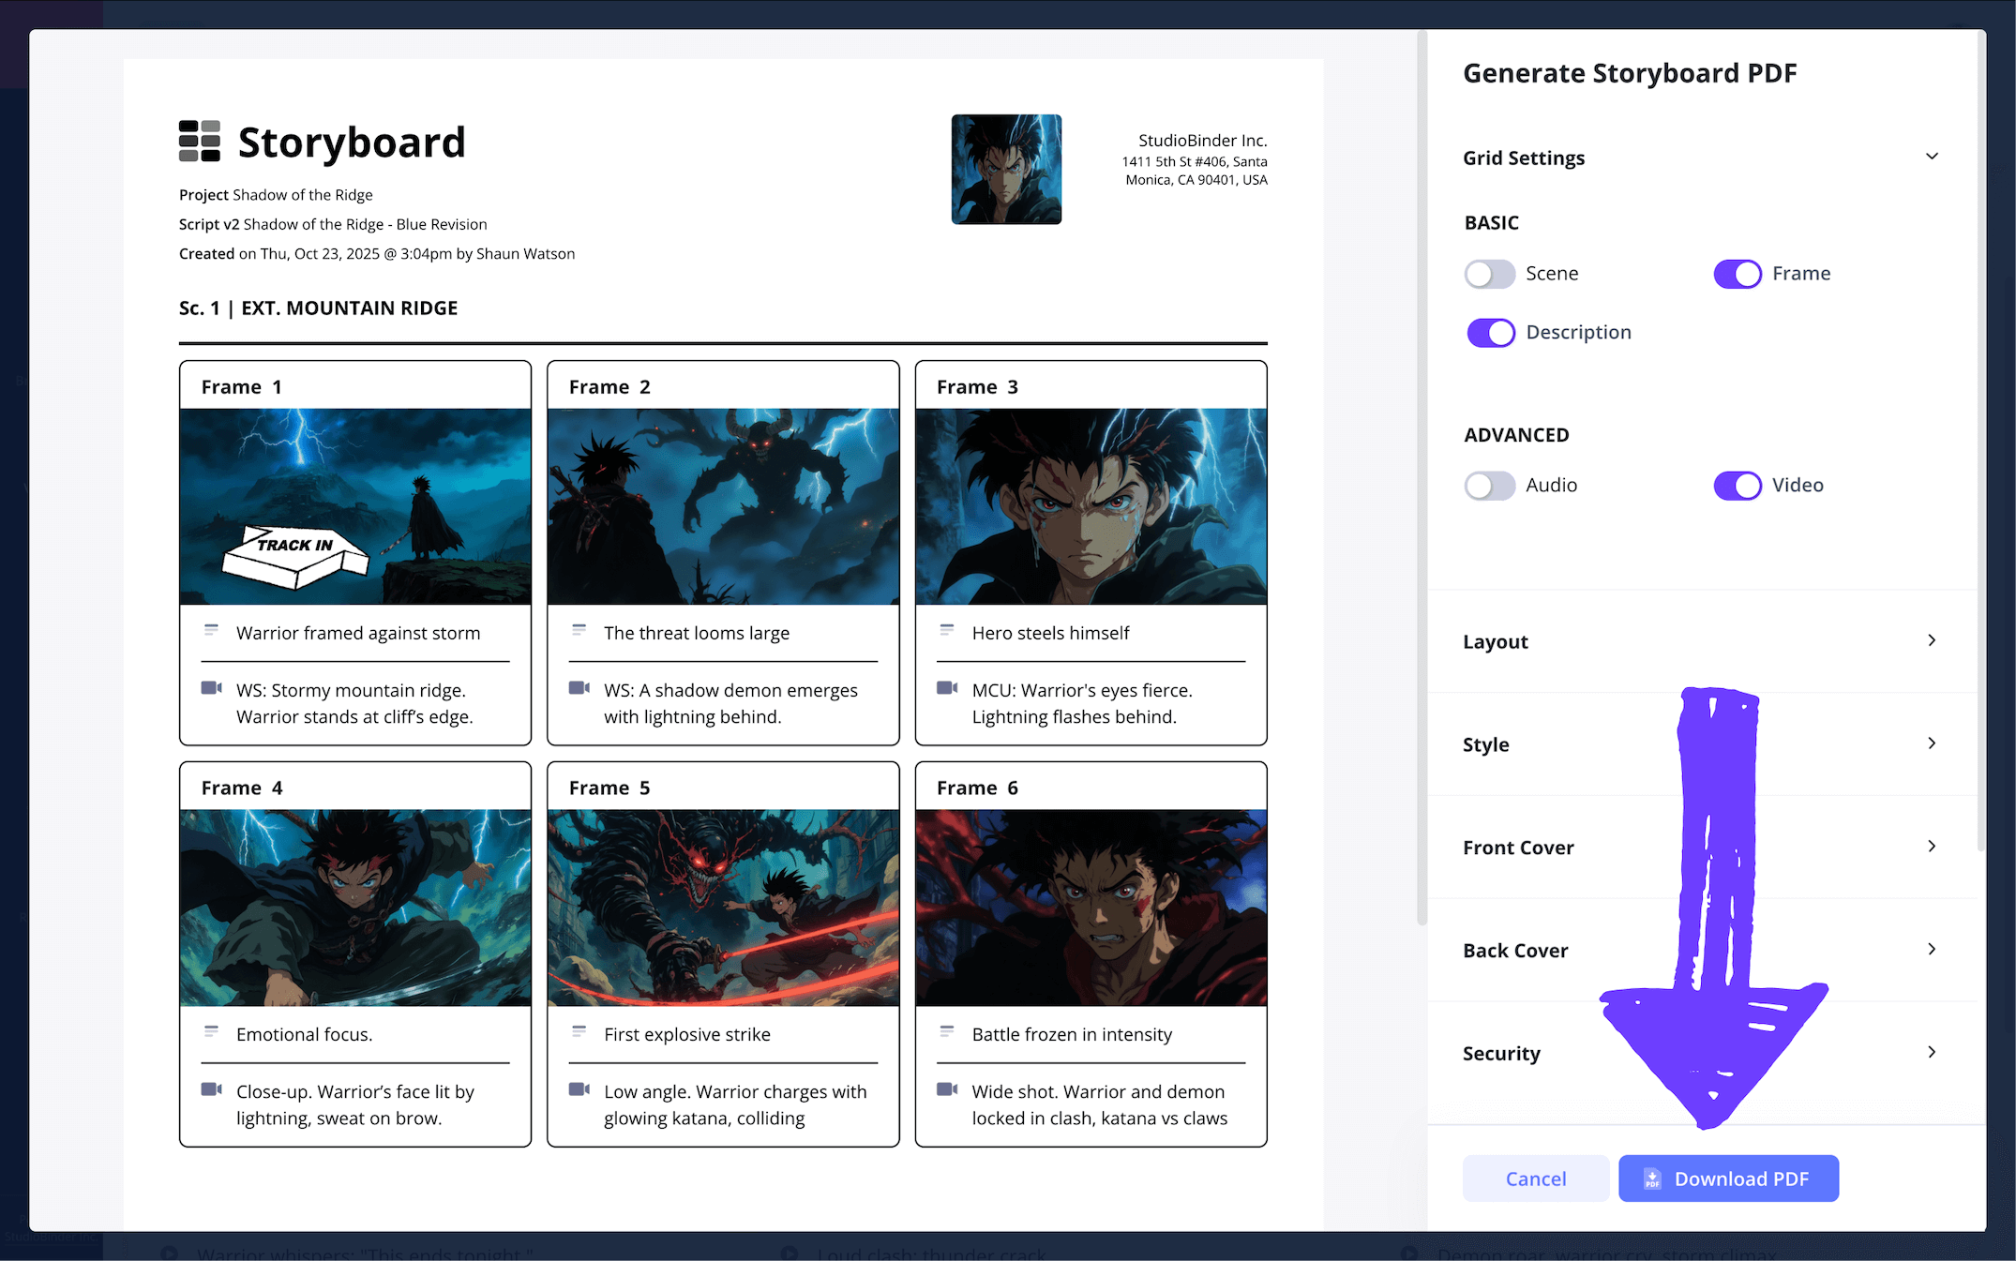Click the description lines icon in Frame 3

[947, 630]
